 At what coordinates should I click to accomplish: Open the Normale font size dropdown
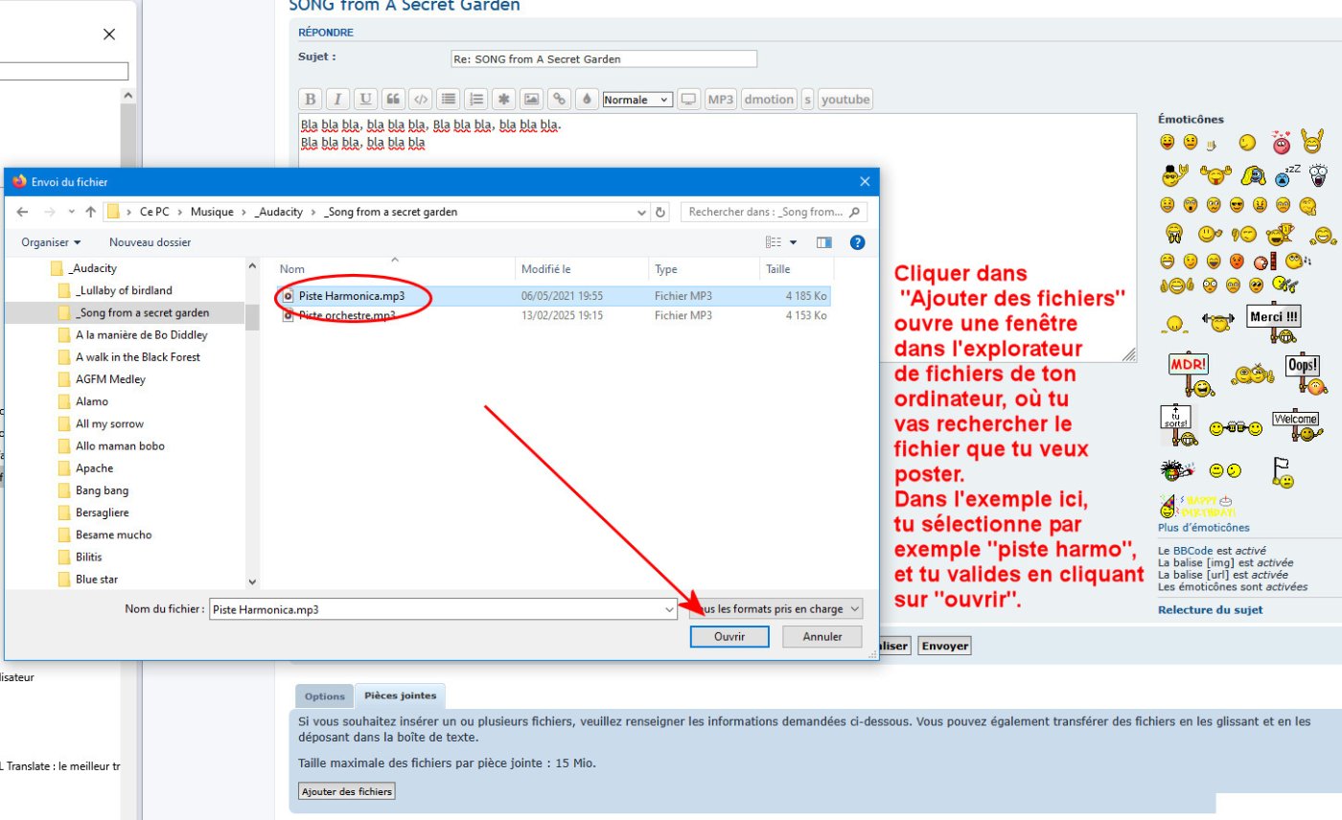[637, 100]
